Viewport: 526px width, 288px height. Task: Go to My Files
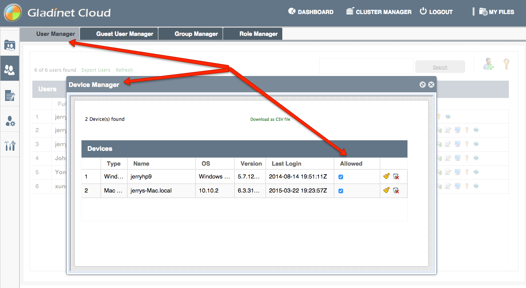tap(496, 12)
